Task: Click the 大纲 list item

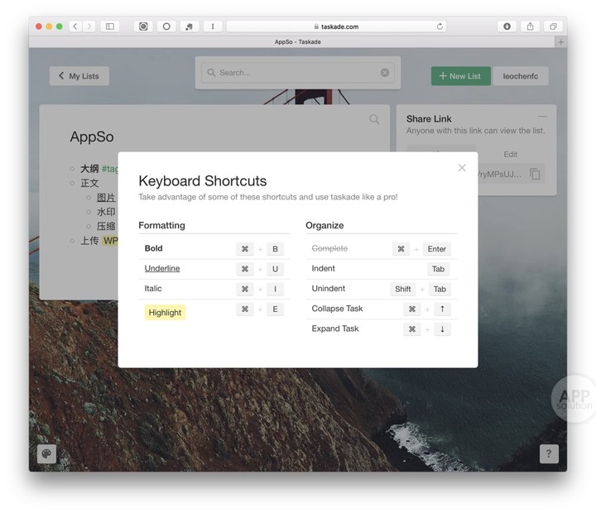Action: [89, 169]
